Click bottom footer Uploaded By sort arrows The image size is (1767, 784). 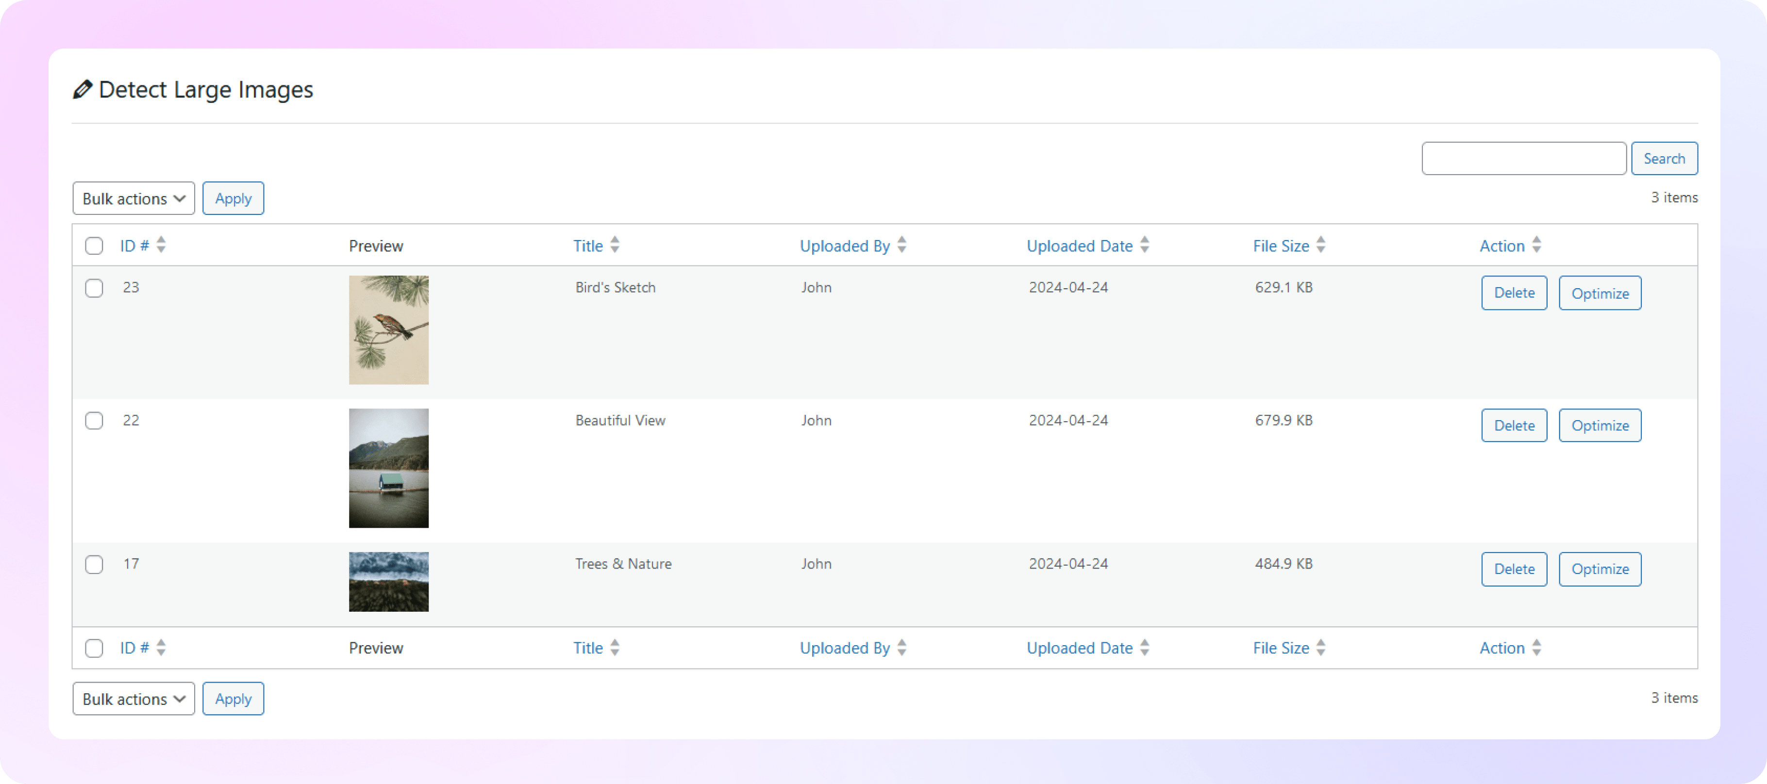tap(902, 647)
